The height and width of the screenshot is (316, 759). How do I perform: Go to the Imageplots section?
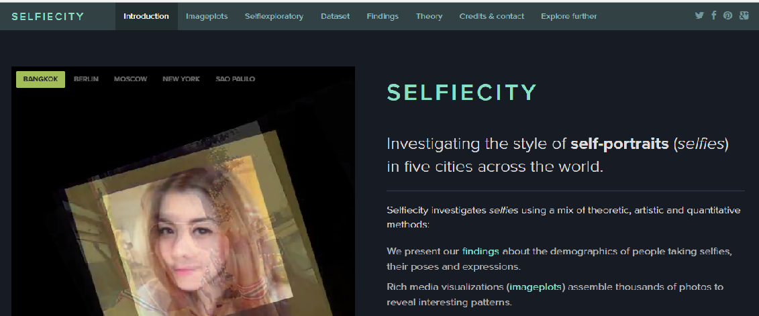click(x=207, y=16)
